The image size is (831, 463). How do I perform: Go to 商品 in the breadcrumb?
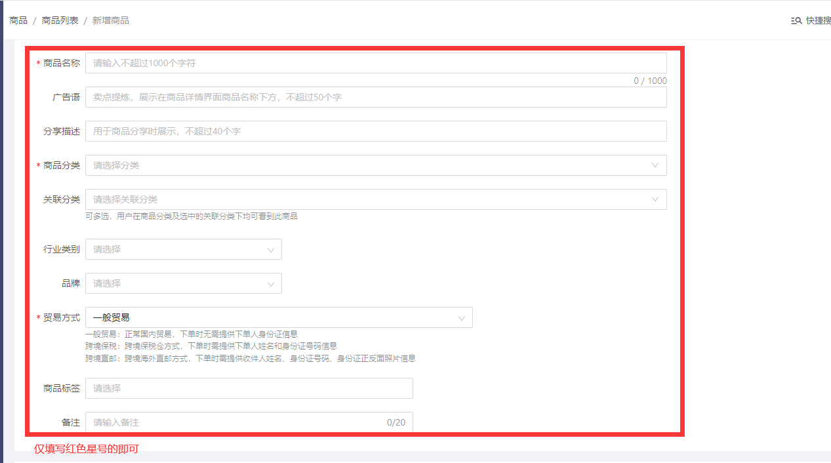[18, 20]
